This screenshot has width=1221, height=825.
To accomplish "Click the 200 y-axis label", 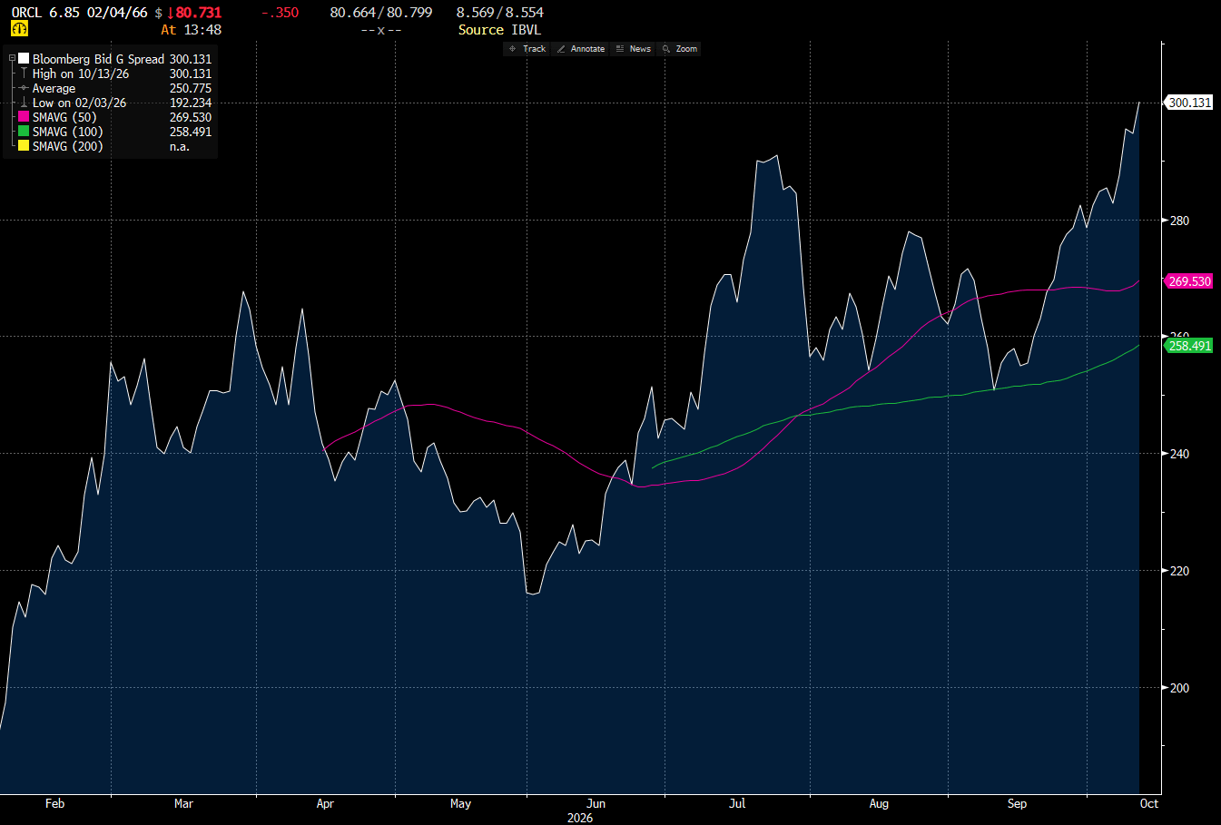I will [1178, 688].
